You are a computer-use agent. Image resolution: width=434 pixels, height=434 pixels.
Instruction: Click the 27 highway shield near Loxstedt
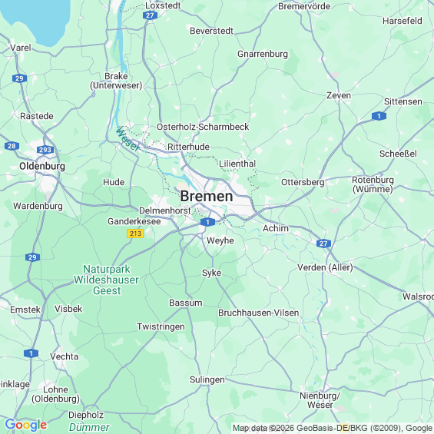pos(150,15)
